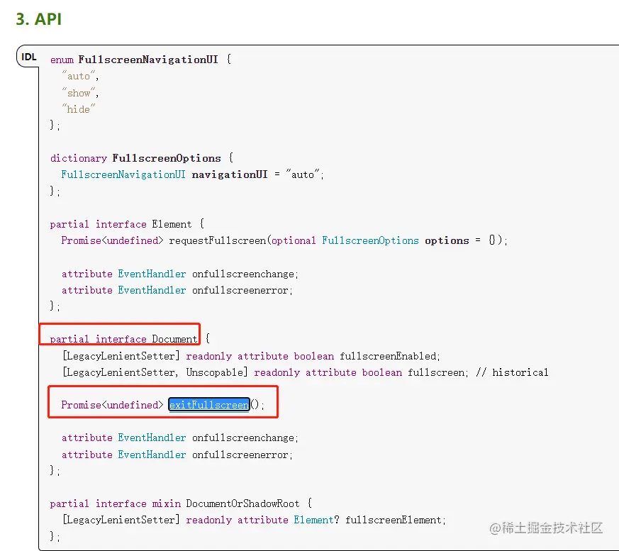Click the requestFullscreen method name
This screenshot has height=551, width=619.
click(218, 240)
